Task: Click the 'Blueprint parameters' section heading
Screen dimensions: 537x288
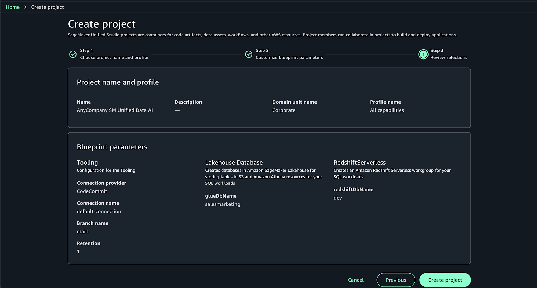Action: click(112, 147)
